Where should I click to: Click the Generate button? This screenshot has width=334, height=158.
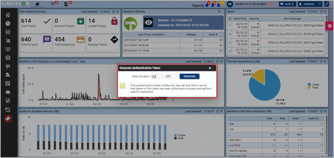[x=190, y=76]
